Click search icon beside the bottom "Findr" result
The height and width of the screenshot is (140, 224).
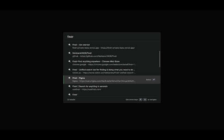pos(69,94)
